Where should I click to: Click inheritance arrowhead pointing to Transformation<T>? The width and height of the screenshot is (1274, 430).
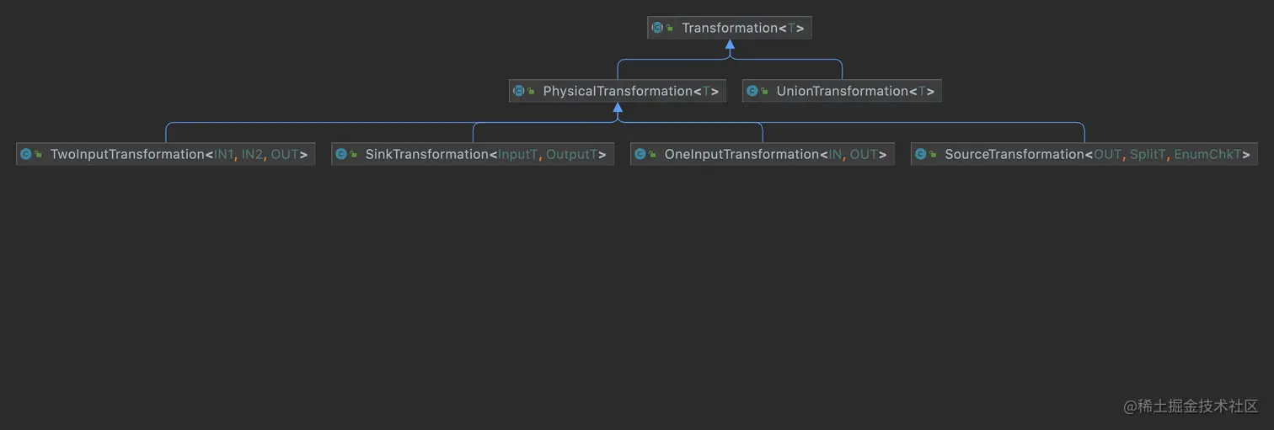point(730,44)
